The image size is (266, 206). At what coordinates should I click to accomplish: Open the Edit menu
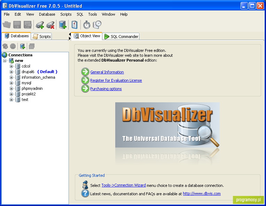click(18, 14)
